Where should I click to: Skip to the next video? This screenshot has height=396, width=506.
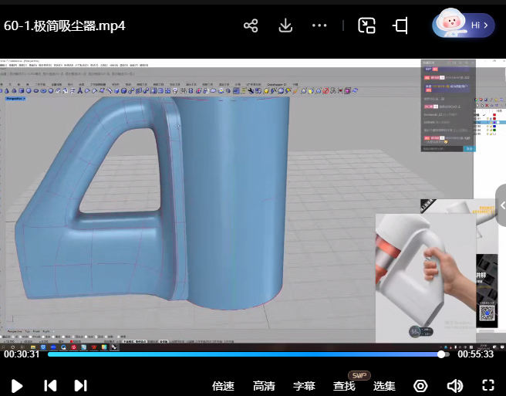[x=80, y=385]
